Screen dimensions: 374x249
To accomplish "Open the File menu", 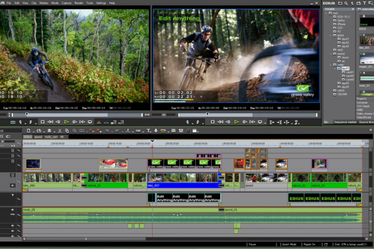I will click(x=9, y=3).
